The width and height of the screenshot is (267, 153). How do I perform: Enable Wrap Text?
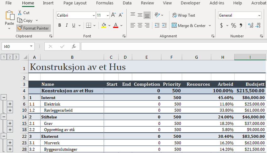coord(184,15)
